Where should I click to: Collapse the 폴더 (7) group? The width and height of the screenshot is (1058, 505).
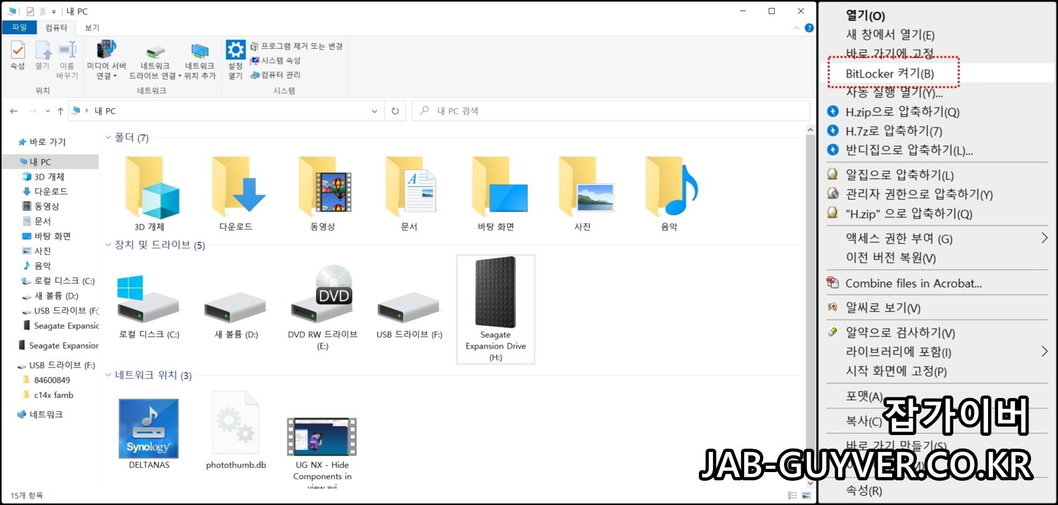(108, 138)
